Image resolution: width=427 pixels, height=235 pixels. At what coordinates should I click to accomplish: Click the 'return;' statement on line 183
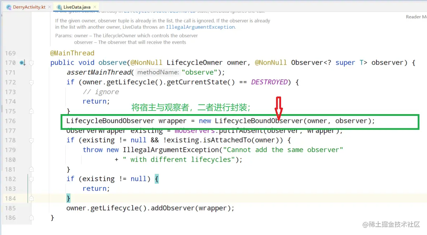point(96,188)
